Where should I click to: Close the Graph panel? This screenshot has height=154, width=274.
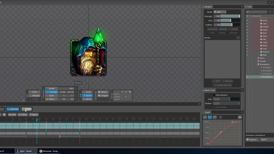tap(242, 112)
